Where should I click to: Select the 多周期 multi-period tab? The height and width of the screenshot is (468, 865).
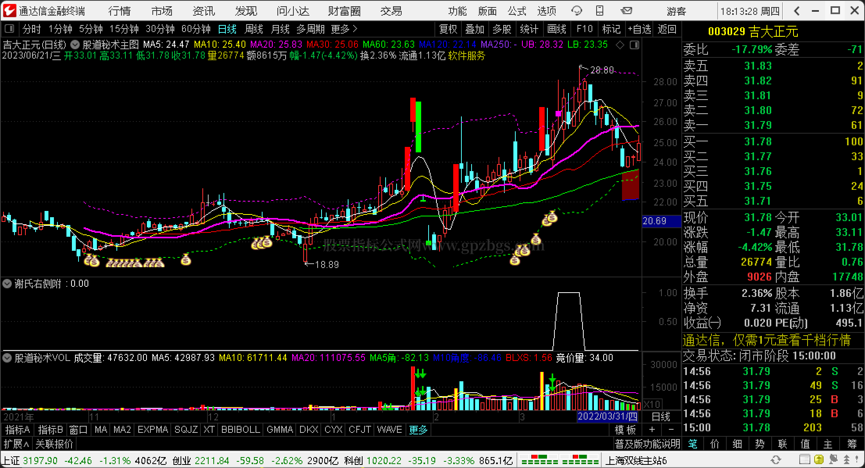[x=311, y=29]
